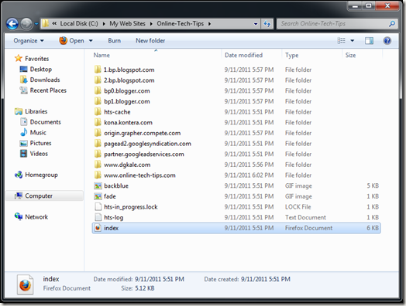Screen dimensions: 406x306
Task: Select Homegroup in navigation pane
Action: pos(36,175)
